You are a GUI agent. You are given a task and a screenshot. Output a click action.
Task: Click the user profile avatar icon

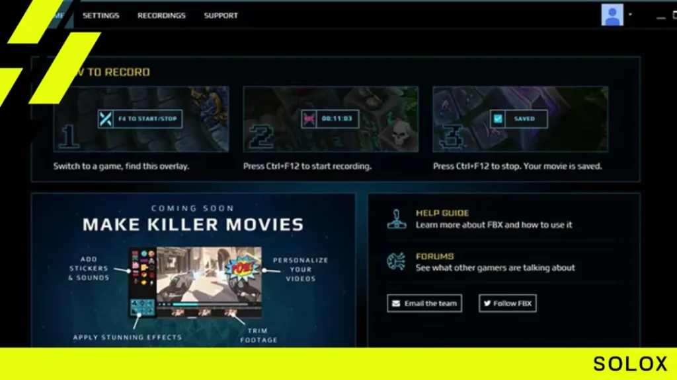(612, 15)
